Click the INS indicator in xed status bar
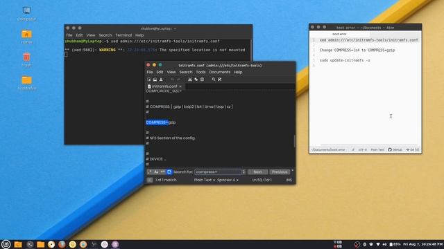Image resolution: width=444 pixels, height=249 pixels. [289, 180]
